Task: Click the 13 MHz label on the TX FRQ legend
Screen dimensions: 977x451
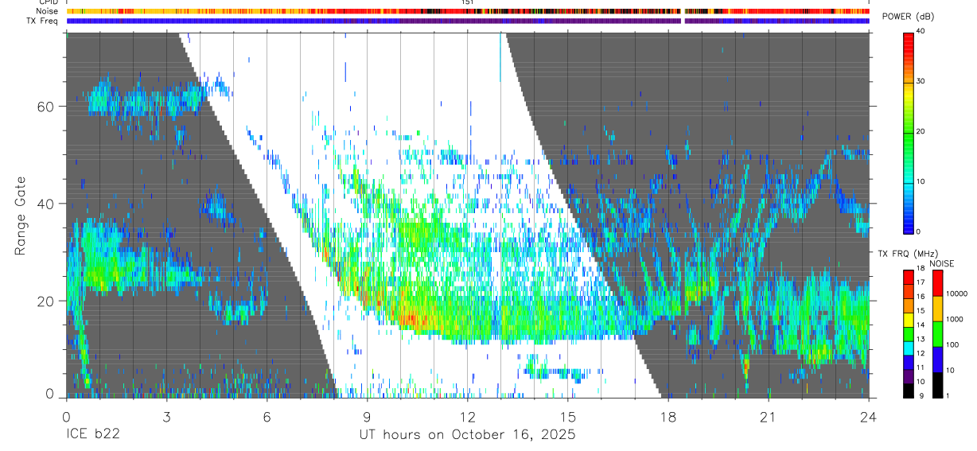Action: [921, 338]
